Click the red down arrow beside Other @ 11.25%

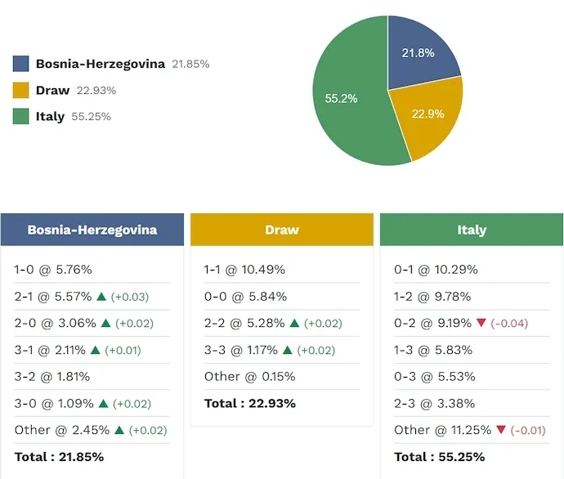point(501,430)
